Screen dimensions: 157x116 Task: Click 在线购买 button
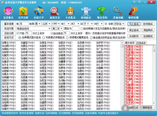tap(148, 36)
